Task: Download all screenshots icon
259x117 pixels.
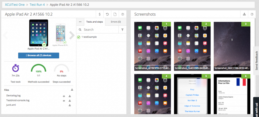Action: 244,14
